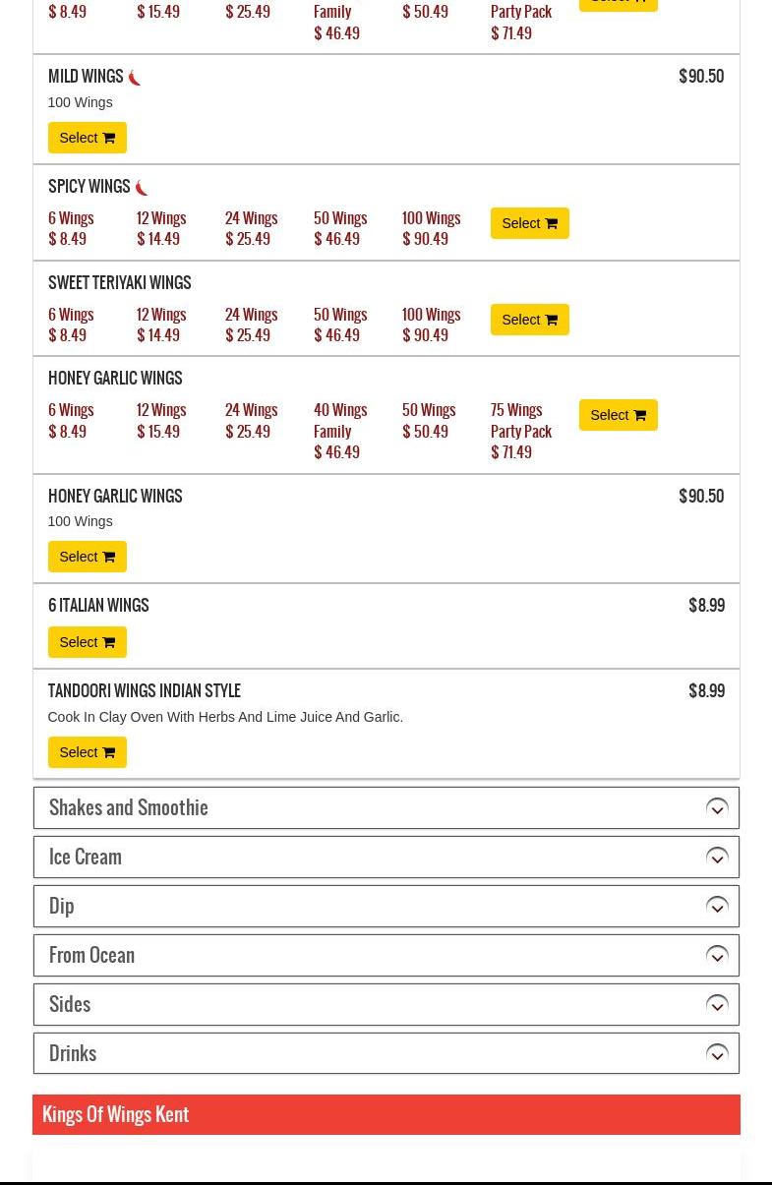
Task: Click the Kings Of Wings Kent banner
Action: (386, 1114)
